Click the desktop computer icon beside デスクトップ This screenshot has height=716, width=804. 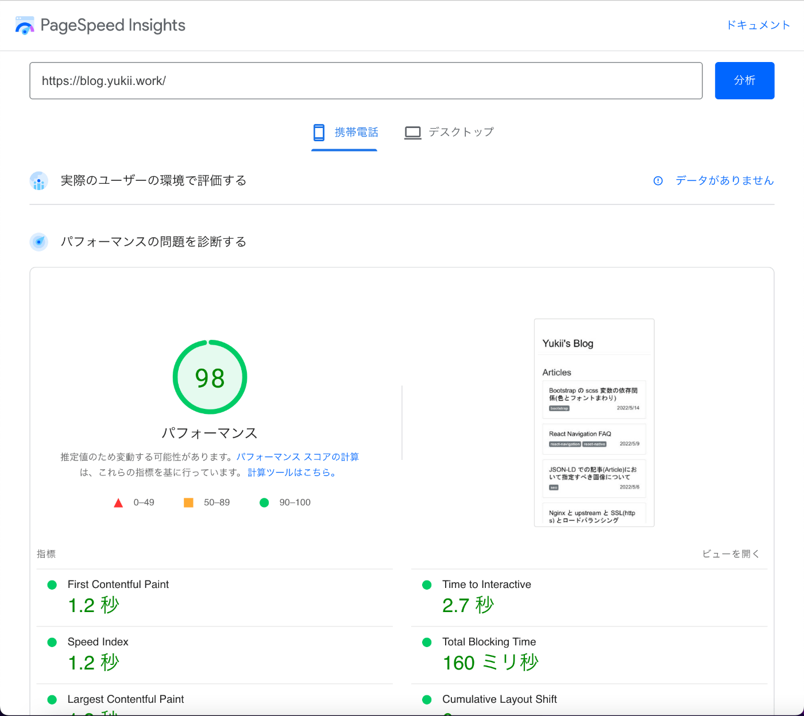(x=412, y=132)
